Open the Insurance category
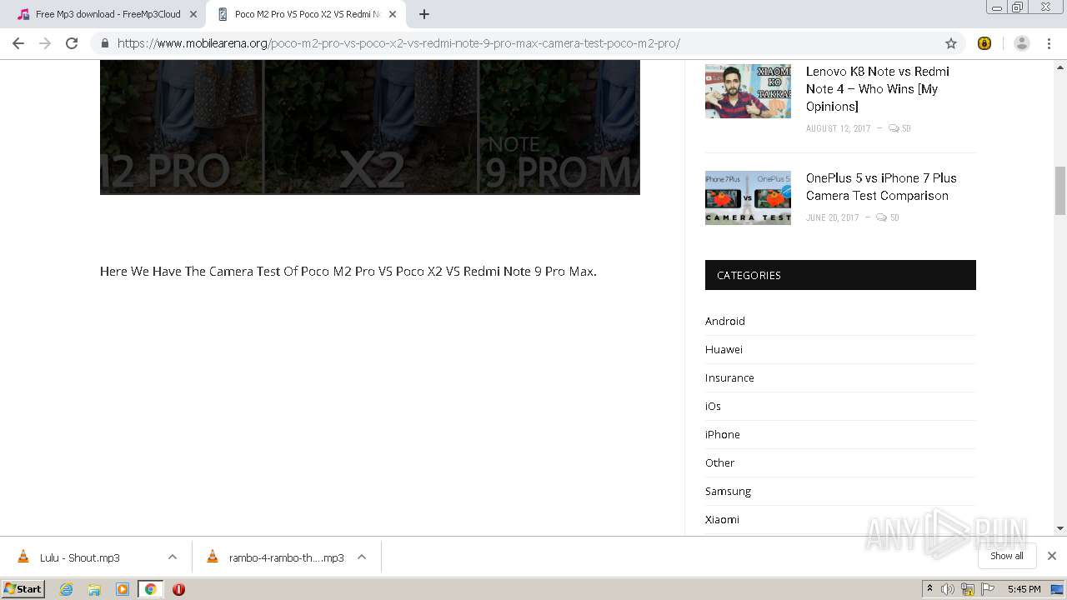Screen dimensions: 1067x600 tap(729, 377)
